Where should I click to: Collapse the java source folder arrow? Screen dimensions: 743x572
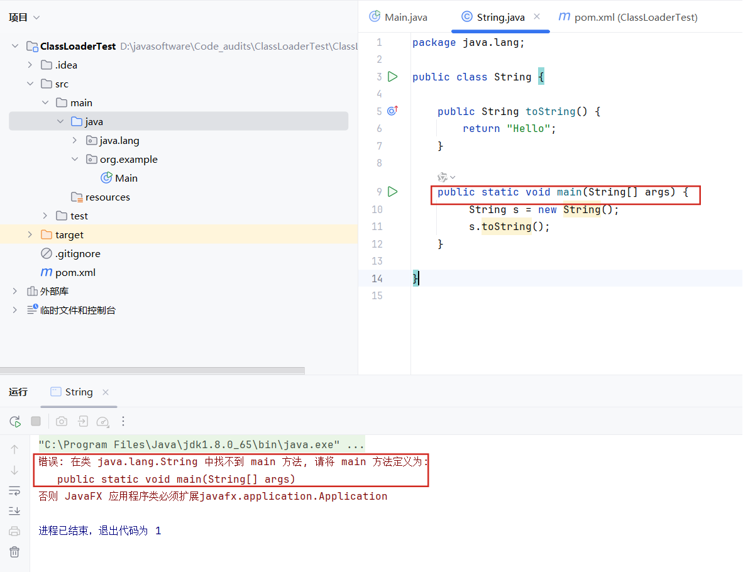point(60,121)
